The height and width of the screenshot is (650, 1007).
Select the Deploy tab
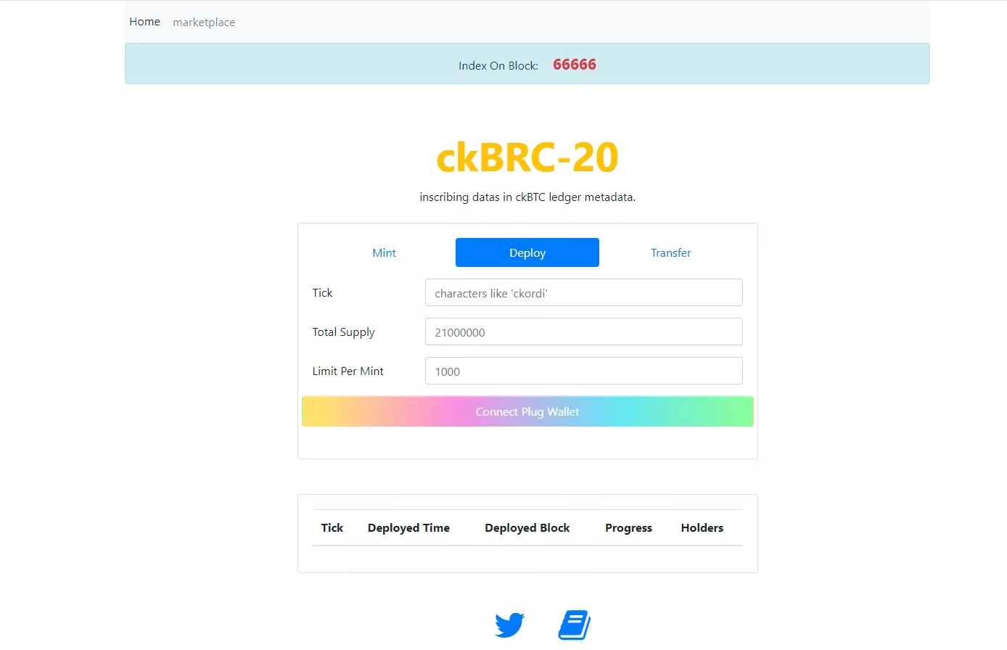click(x=527, y=252)
